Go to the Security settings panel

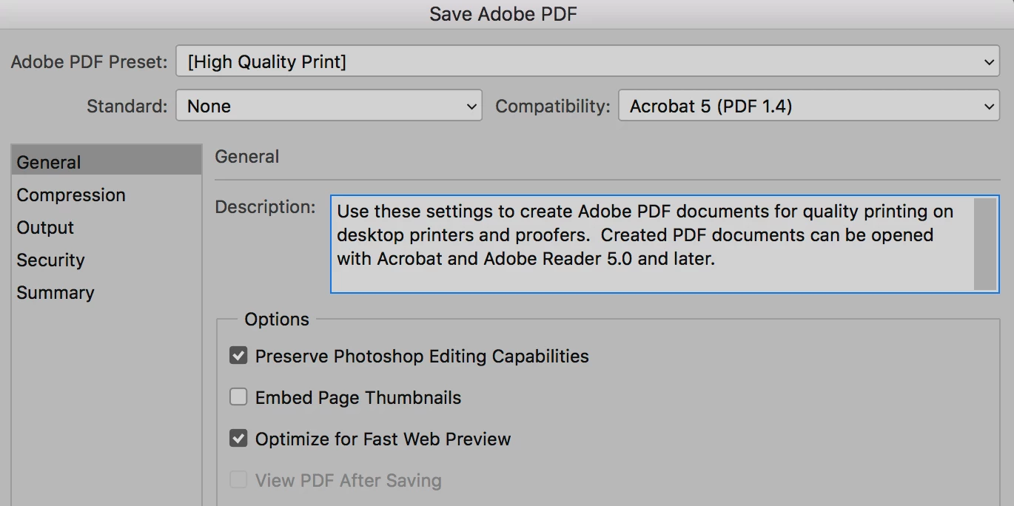tap(51, 260)
